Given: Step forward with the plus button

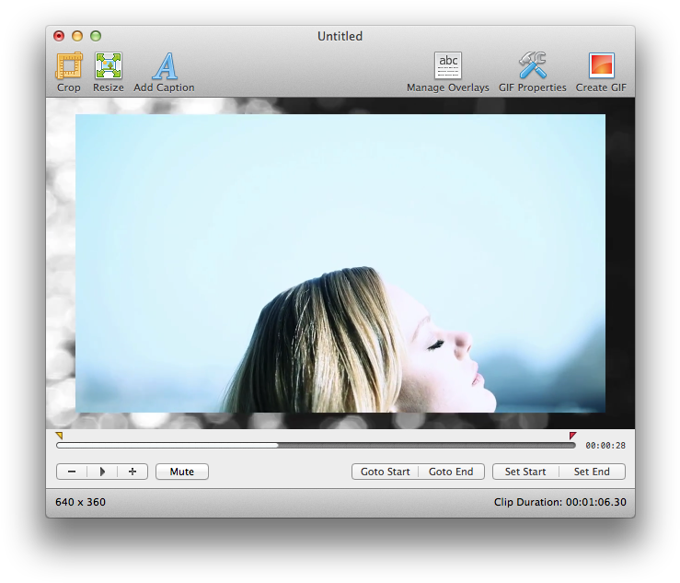Looking at the screenshot, I should 133,472.
